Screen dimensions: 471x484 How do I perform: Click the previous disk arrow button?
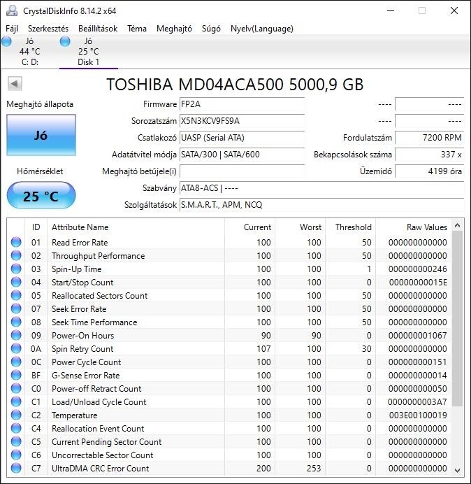tap(15, 84)
